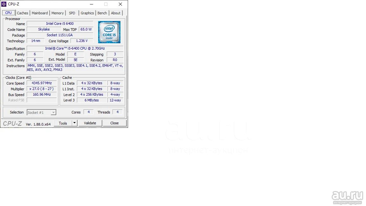Image resolution: width=366 pixels, height=206 pixels.
Task: Click the Package value Socket 1151 LGA
Action: click(60, 35)
